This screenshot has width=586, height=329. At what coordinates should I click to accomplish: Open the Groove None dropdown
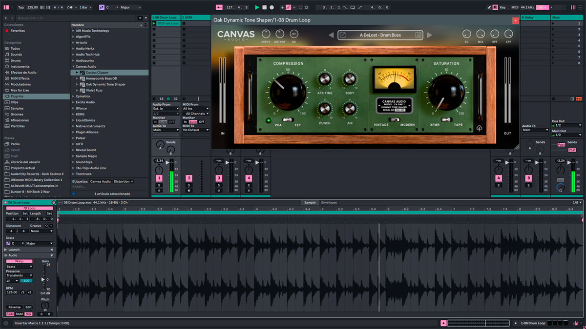click(42, 231)
